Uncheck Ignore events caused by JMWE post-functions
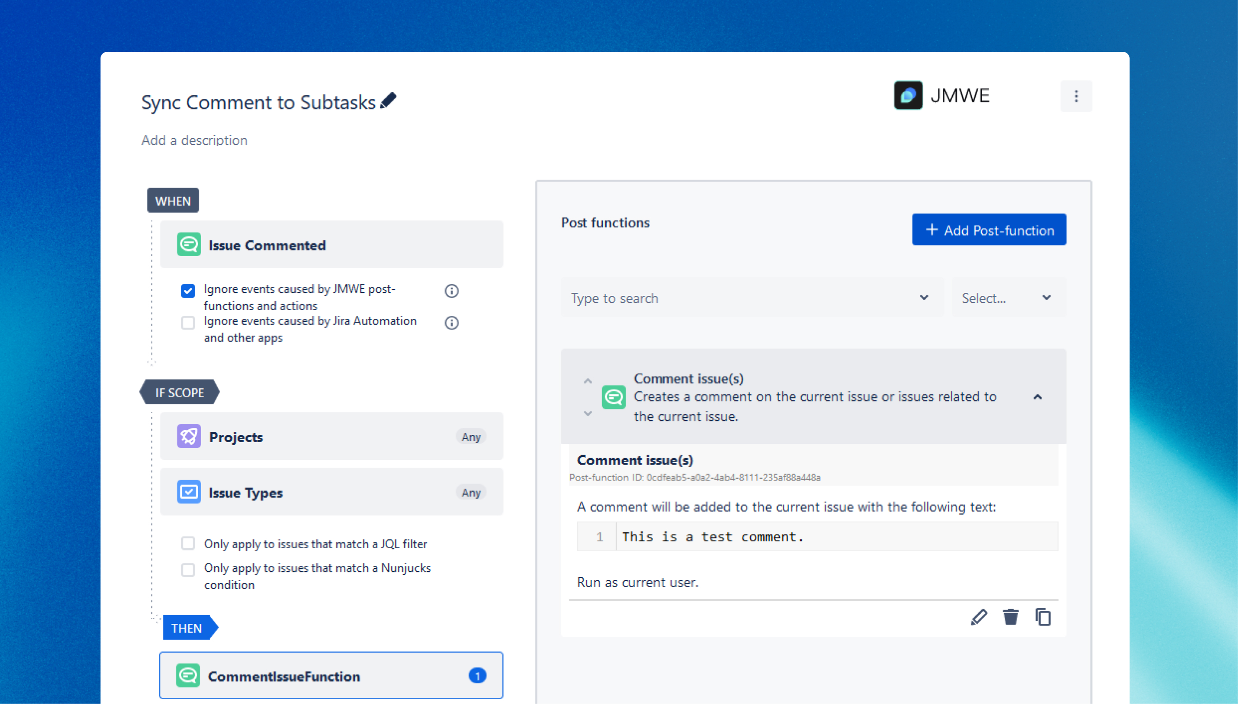The width and height of the screenshot is (1238, 704). click(x=188, y=291)
